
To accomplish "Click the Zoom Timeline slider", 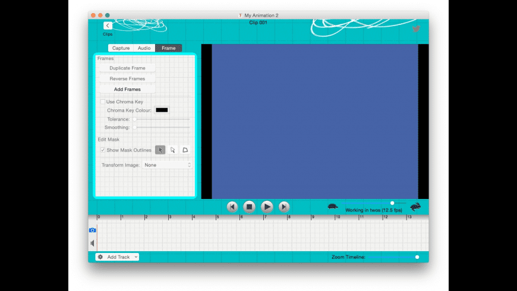I will click(393, 257).
